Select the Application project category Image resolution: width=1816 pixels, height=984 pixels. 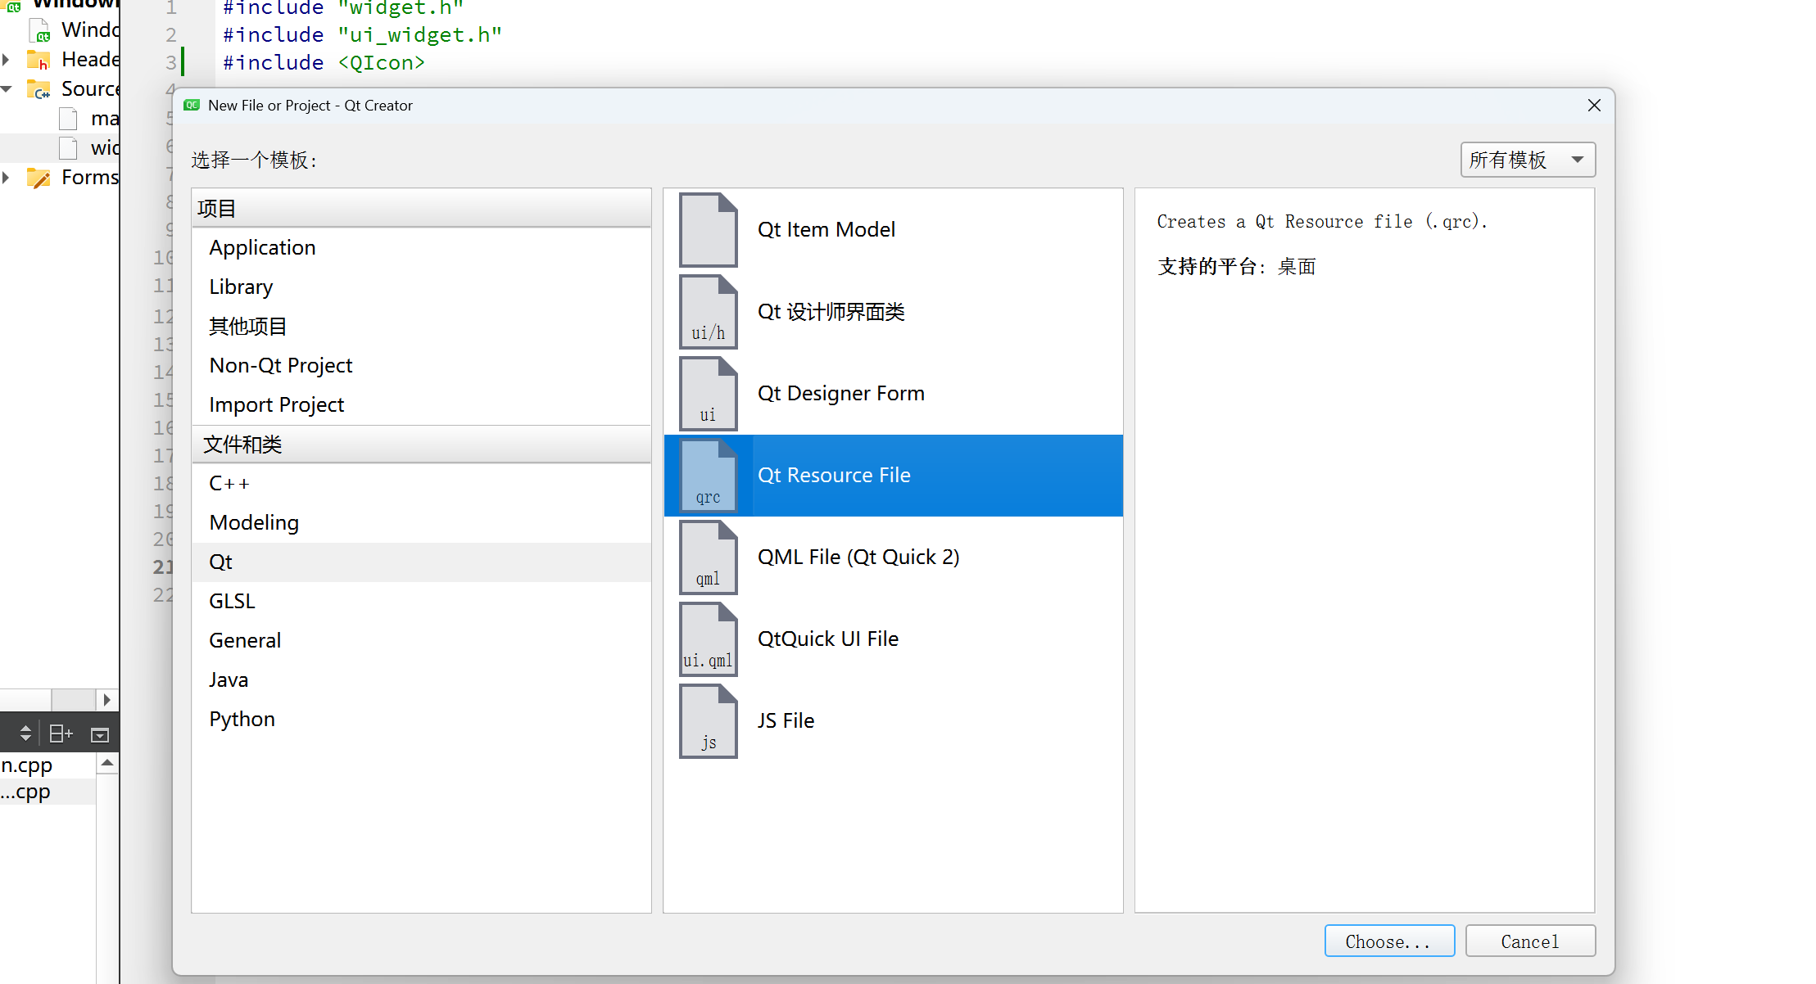tap(262, 248)
